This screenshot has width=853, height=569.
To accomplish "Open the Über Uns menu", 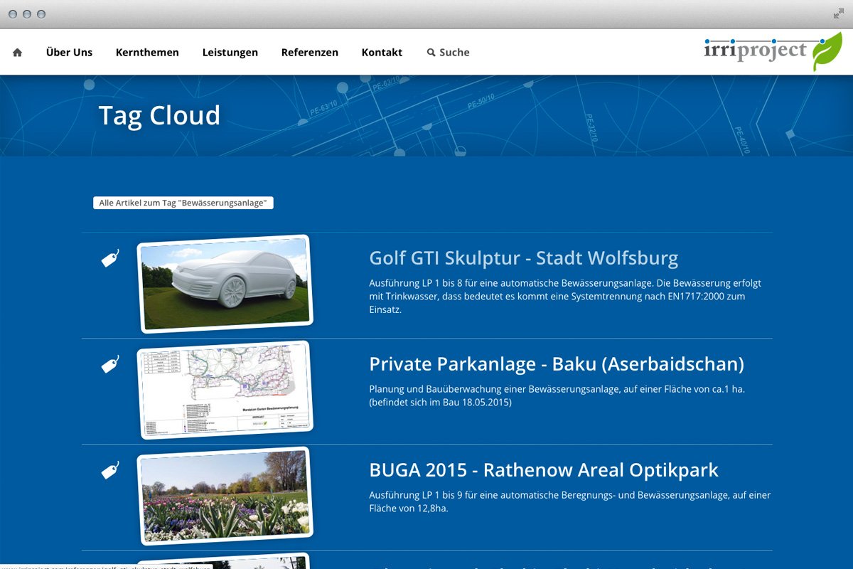I will pyautogui.click(x=69, y=53).
